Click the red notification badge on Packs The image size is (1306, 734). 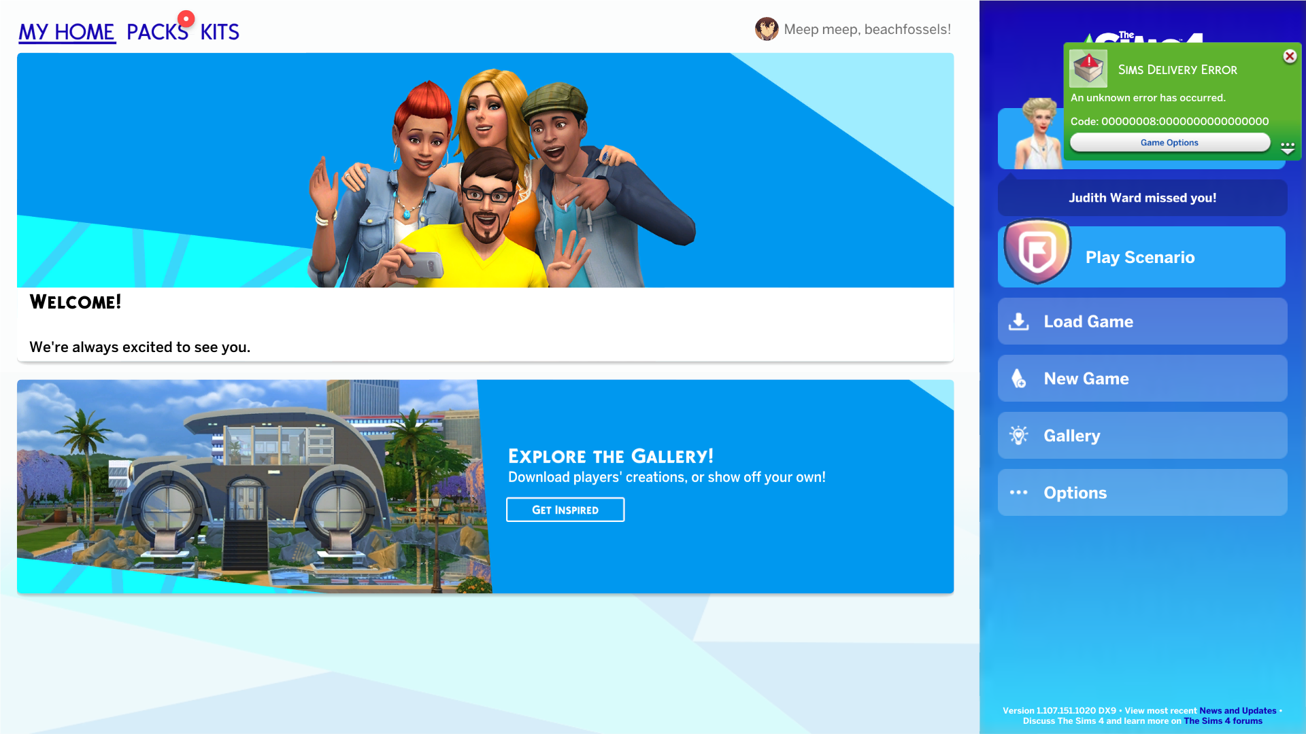[186, 19]
